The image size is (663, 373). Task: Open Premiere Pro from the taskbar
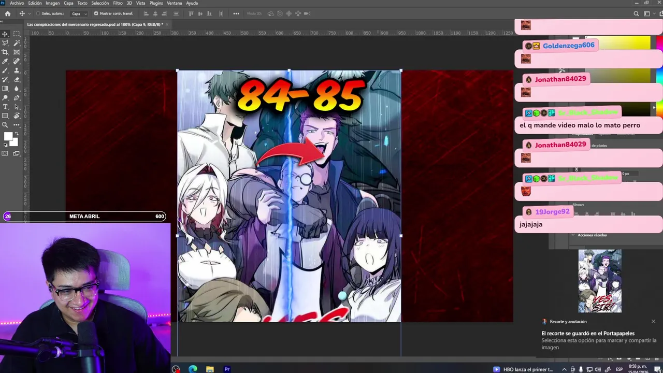point(227,369)
